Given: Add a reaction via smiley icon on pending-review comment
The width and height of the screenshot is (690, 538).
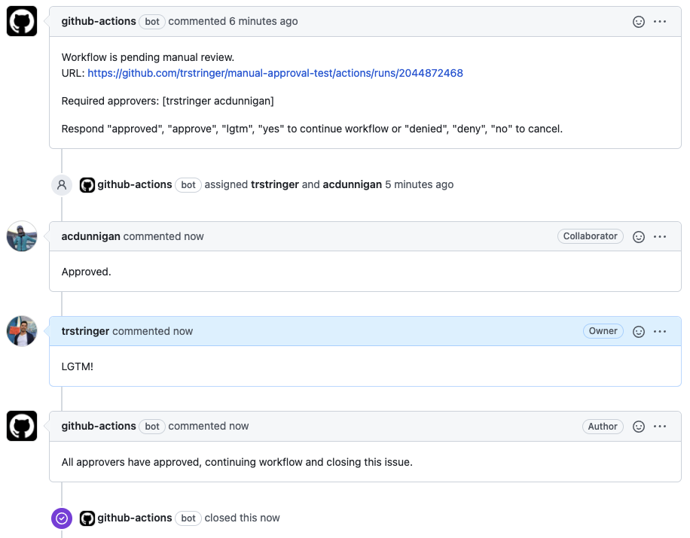Looking at the screenshot, I should (639, 22).
